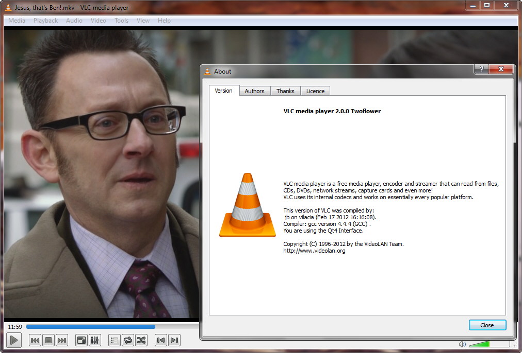Viewport: 522px width, 353px height.
Task: Click the Qt4 Interface text line
Action: [323, 231]
